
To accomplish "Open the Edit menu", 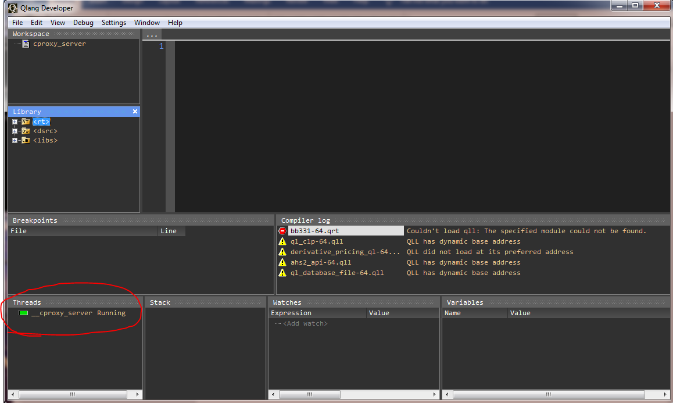I will (37, 23).
